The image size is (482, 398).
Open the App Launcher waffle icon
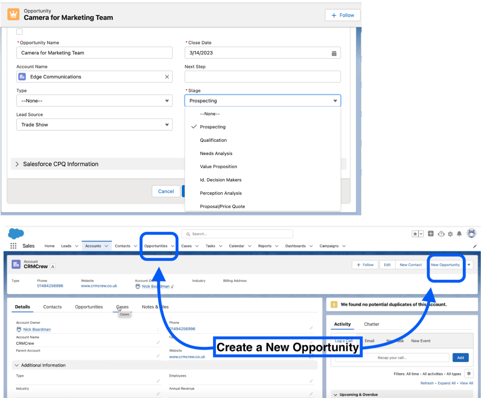(13, 246)
